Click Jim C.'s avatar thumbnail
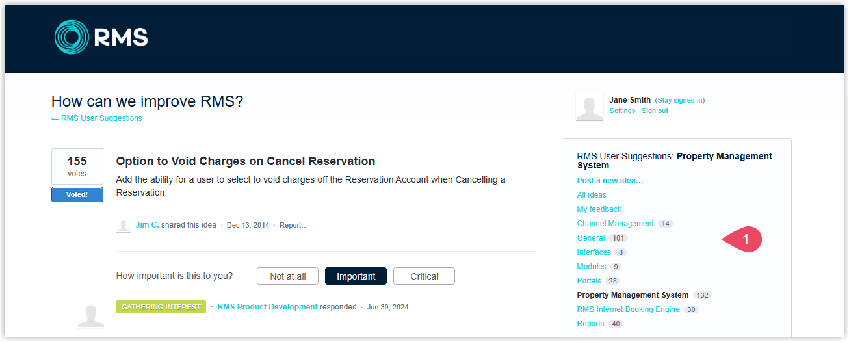Image resolution: width=849 pixels, height=342 pixels. pos(124,225)
